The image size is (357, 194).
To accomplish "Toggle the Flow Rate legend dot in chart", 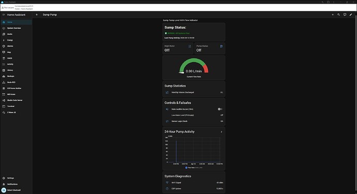I will (x=186, y=168).
